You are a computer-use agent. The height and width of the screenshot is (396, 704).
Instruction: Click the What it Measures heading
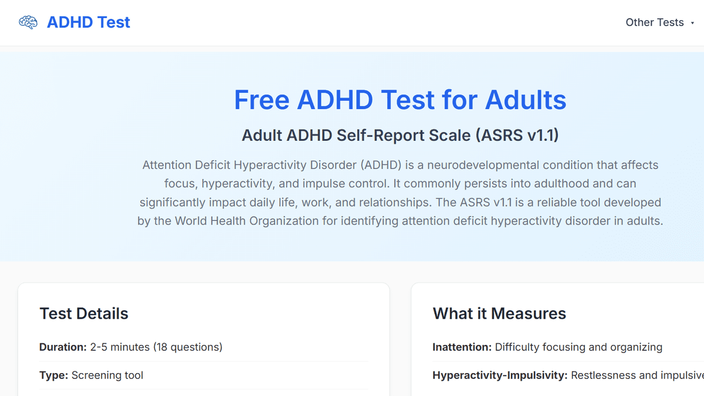tap(499, 314)
